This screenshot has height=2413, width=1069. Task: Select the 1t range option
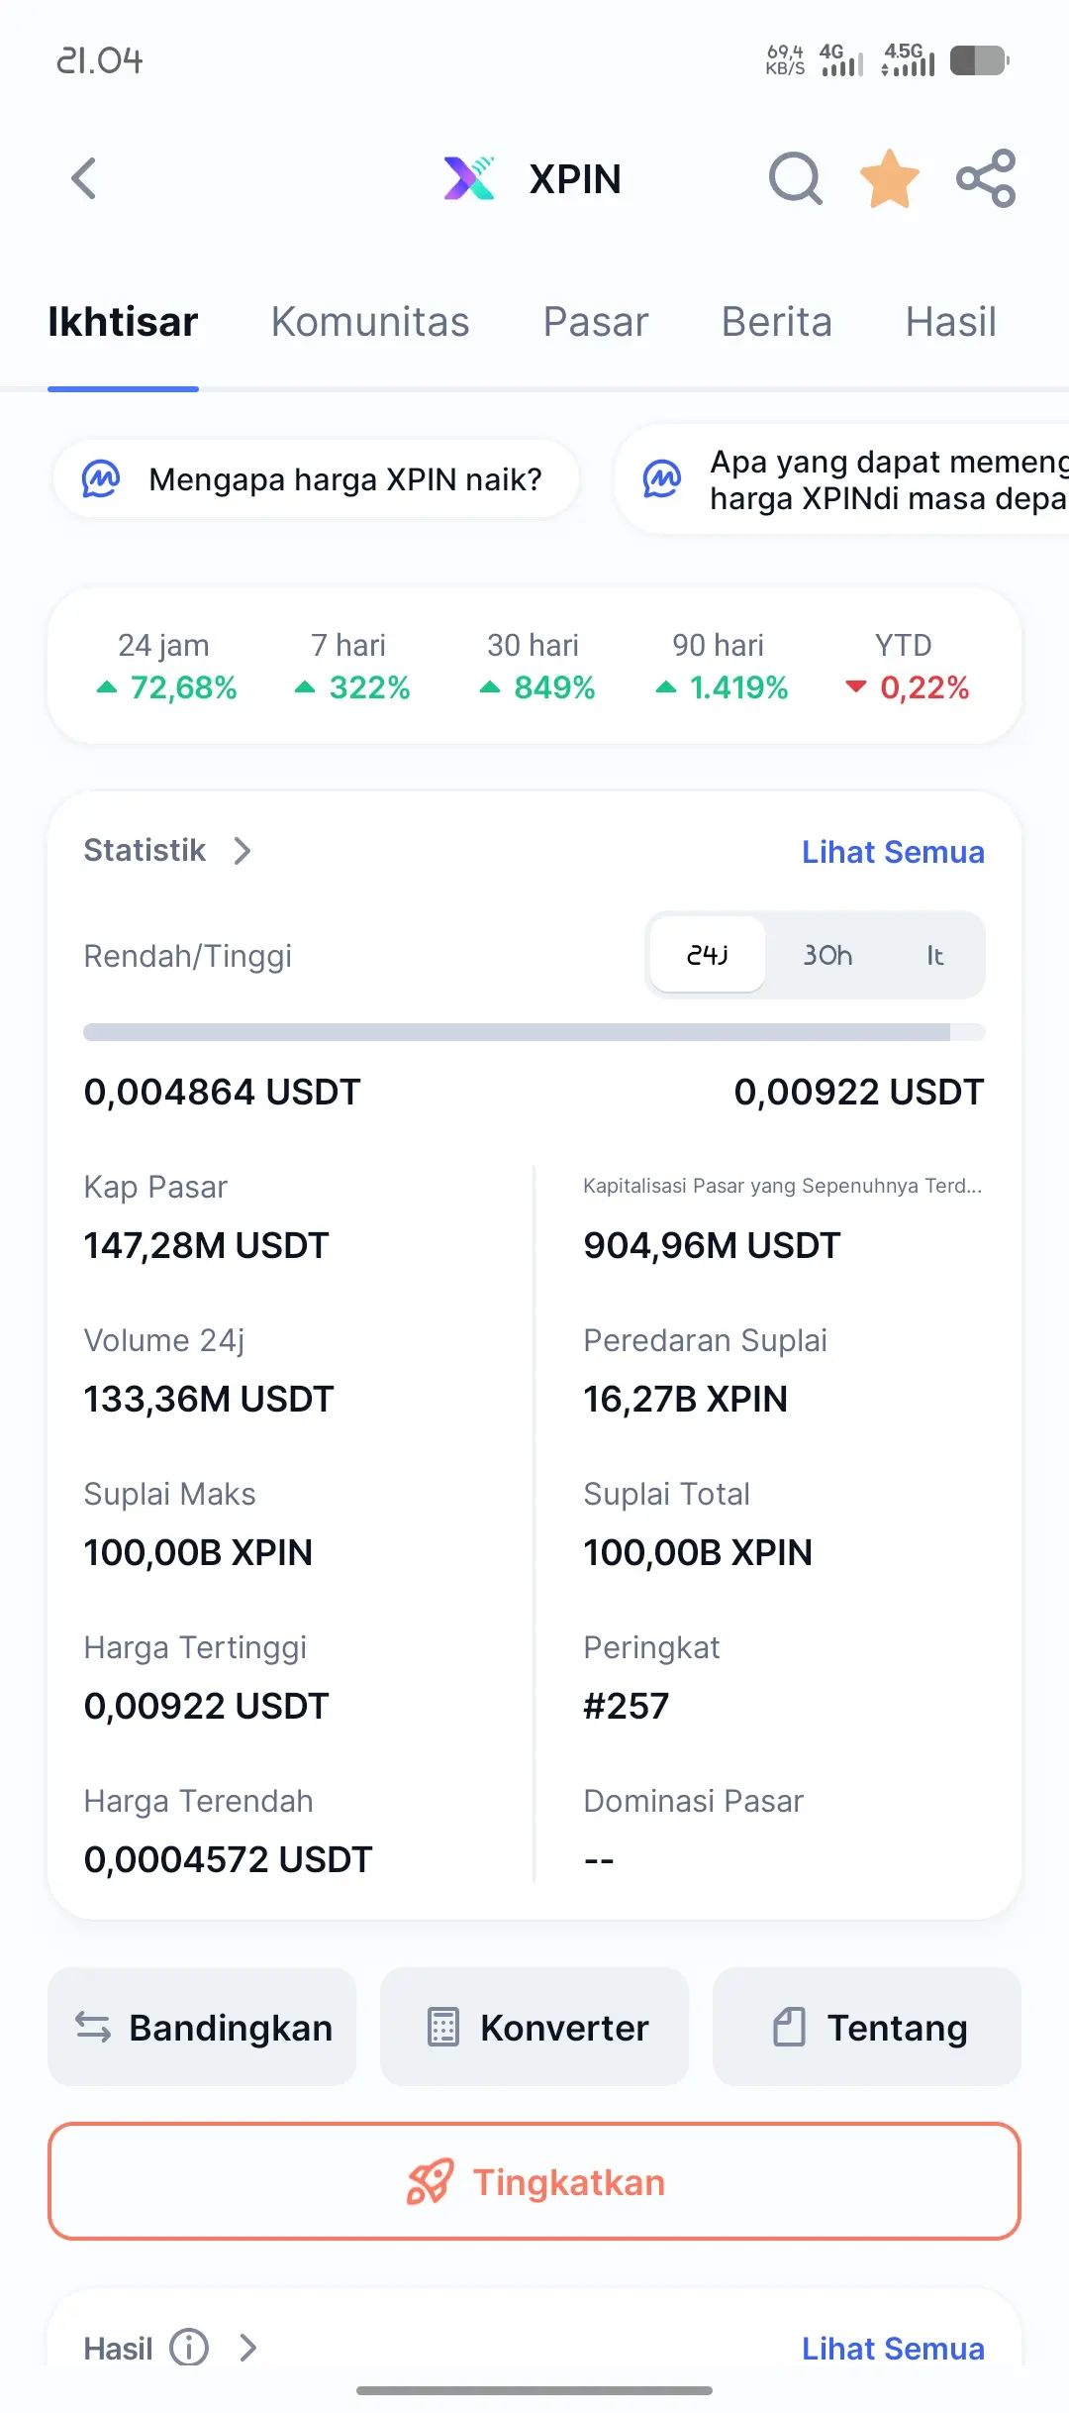(934, 955)
